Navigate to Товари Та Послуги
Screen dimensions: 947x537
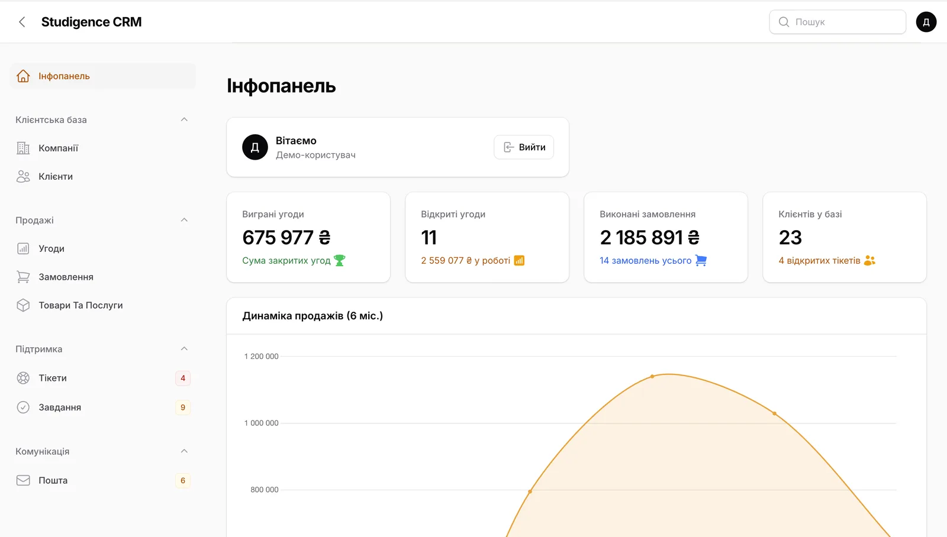103,305
